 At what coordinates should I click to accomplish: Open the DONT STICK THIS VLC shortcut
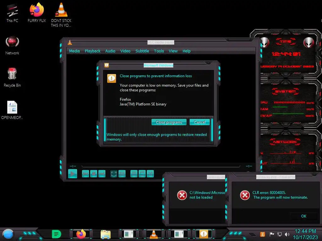coord(61,15)
